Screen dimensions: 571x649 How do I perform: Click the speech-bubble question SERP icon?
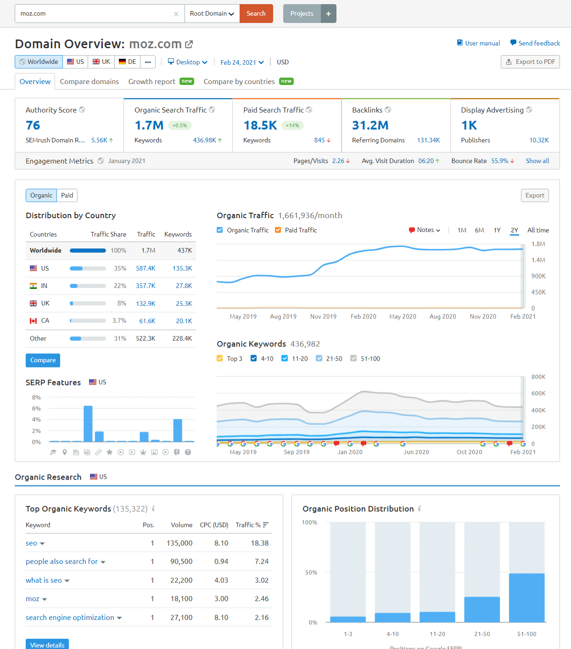[x=177, y=452]
